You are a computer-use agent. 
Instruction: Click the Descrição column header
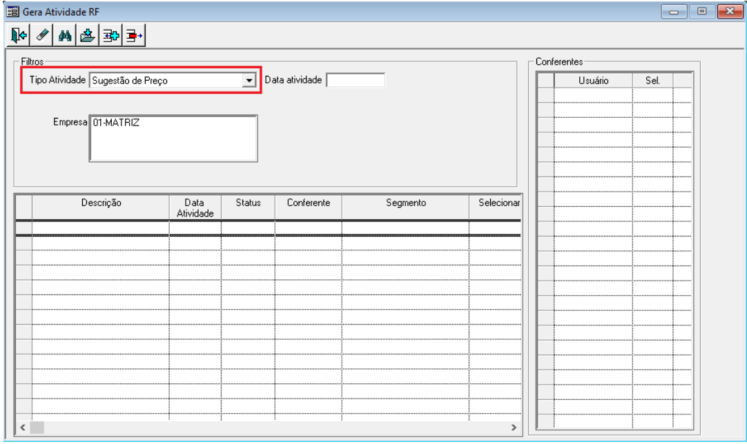(x=101, y=208)
